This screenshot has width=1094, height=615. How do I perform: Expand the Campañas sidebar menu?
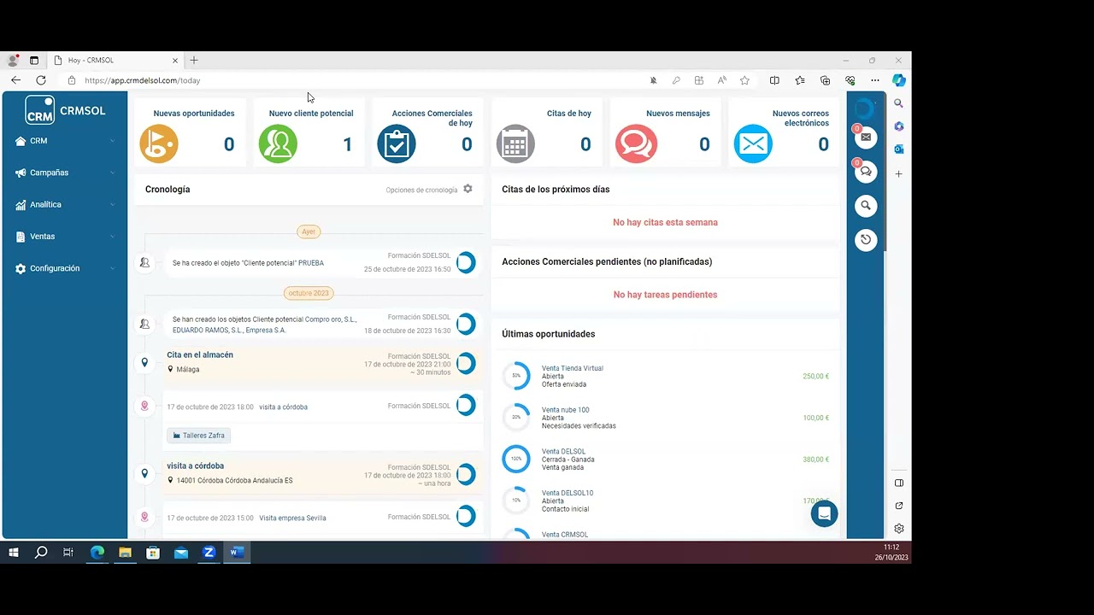point(65,173)
